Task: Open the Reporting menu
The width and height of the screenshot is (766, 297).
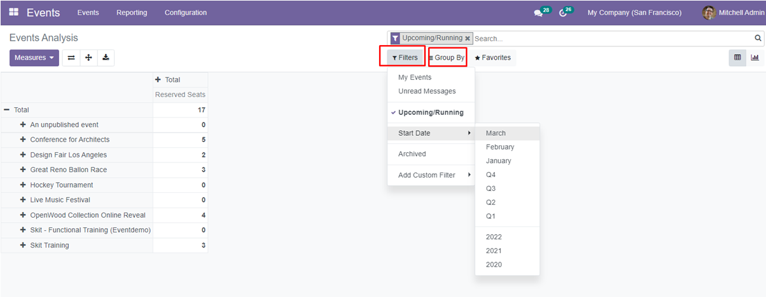Action: coord(132,13)
